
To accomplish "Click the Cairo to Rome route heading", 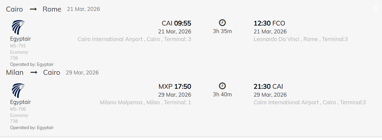I will [x=33, y=9].
